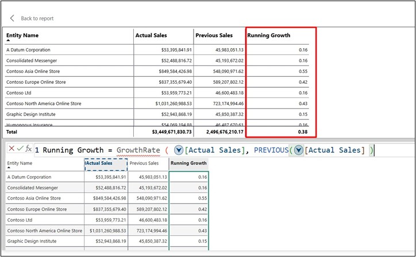Click A Datum Corporation Running Growth cell in lower grid
This screenshot has width=416, height=257.
[188, 177]
